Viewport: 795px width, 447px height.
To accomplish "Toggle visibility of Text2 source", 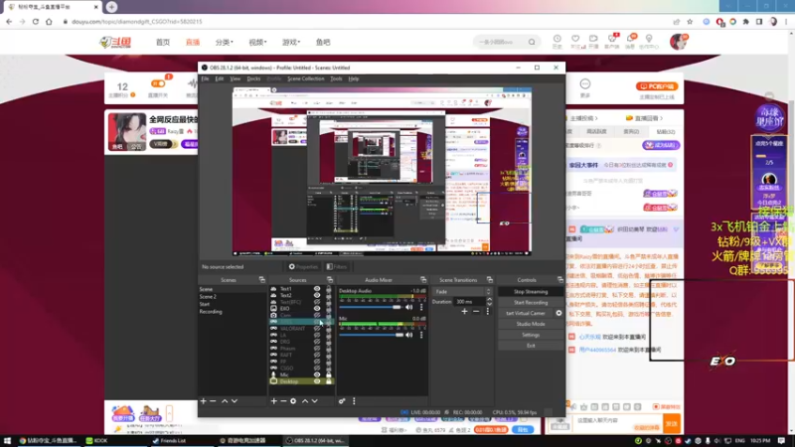I will 317,295.
